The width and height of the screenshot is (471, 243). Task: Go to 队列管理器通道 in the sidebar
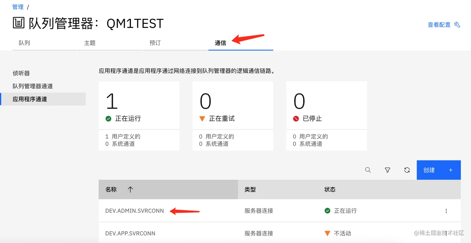(33, 86)
